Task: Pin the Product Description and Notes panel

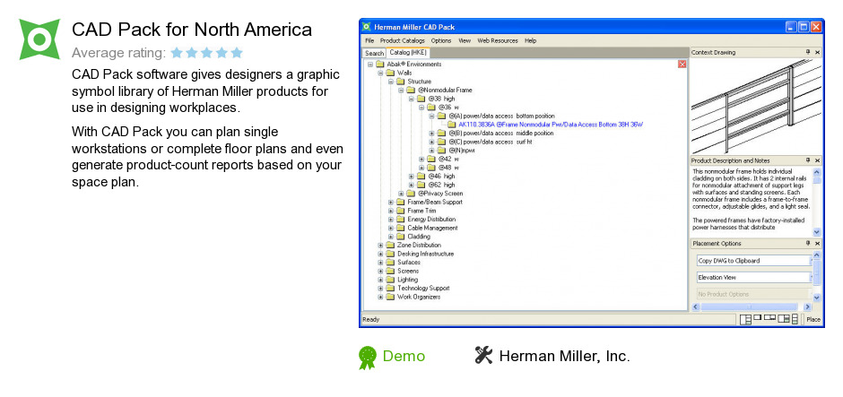Action: click(807, 160)
